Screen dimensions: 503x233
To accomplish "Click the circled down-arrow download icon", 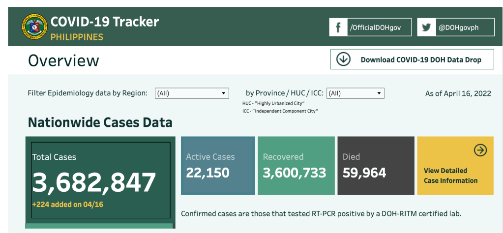I will [x=343, y=59].
